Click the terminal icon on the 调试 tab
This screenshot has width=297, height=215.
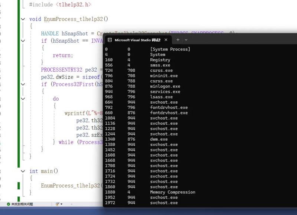pyautogui.click(x=110, y=40)
